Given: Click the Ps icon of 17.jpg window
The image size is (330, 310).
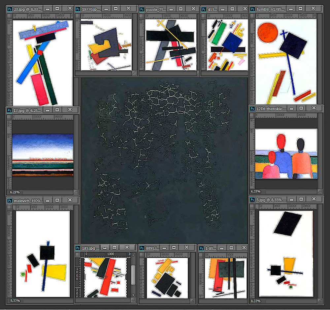Looking at the screenshot, I should click(9, 110).
